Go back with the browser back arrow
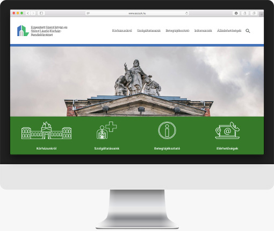This screenshot has height=231, width=274. click(28, 13)
